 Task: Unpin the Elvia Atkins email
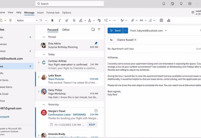pos(96,43)
